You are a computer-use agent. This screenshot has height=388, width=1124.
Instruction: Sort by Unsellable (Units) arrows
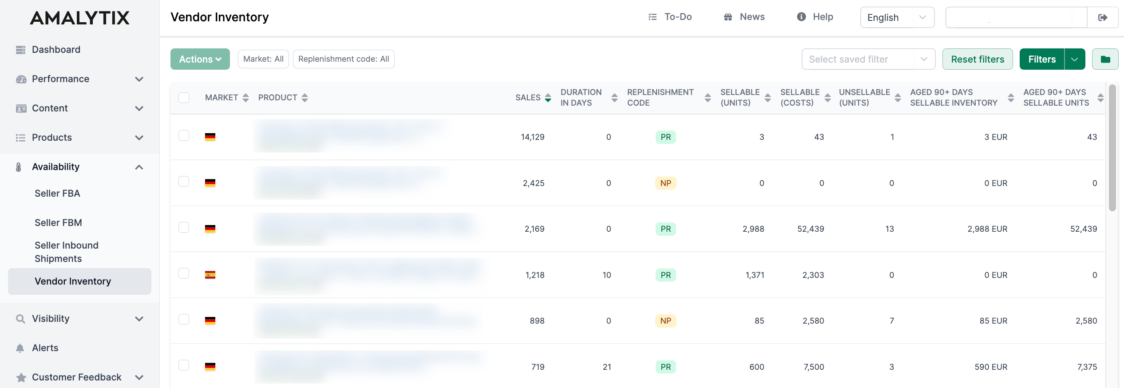pos(898,98)
